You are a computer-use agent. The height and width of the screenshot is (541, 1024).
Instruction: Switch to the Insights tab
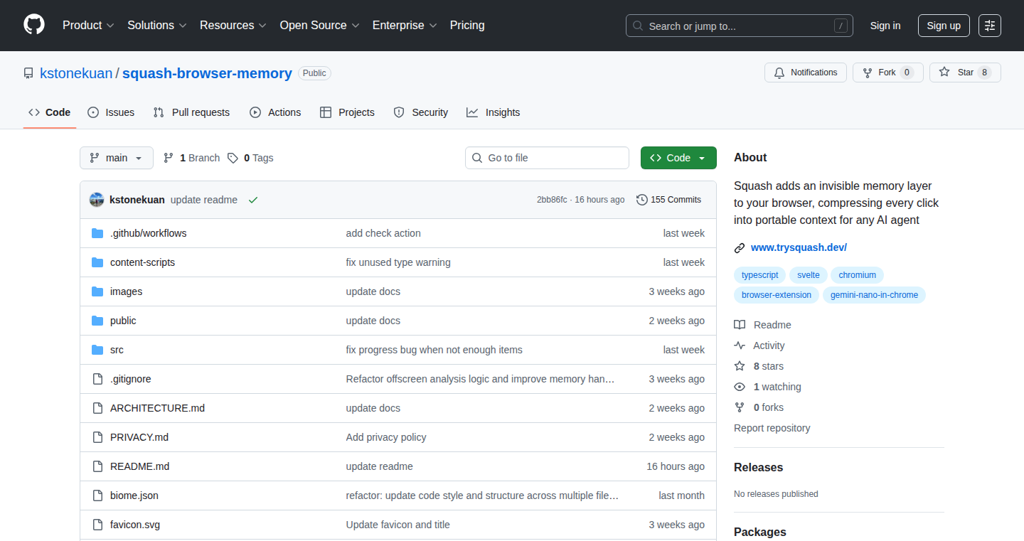(x=493, y=112)
